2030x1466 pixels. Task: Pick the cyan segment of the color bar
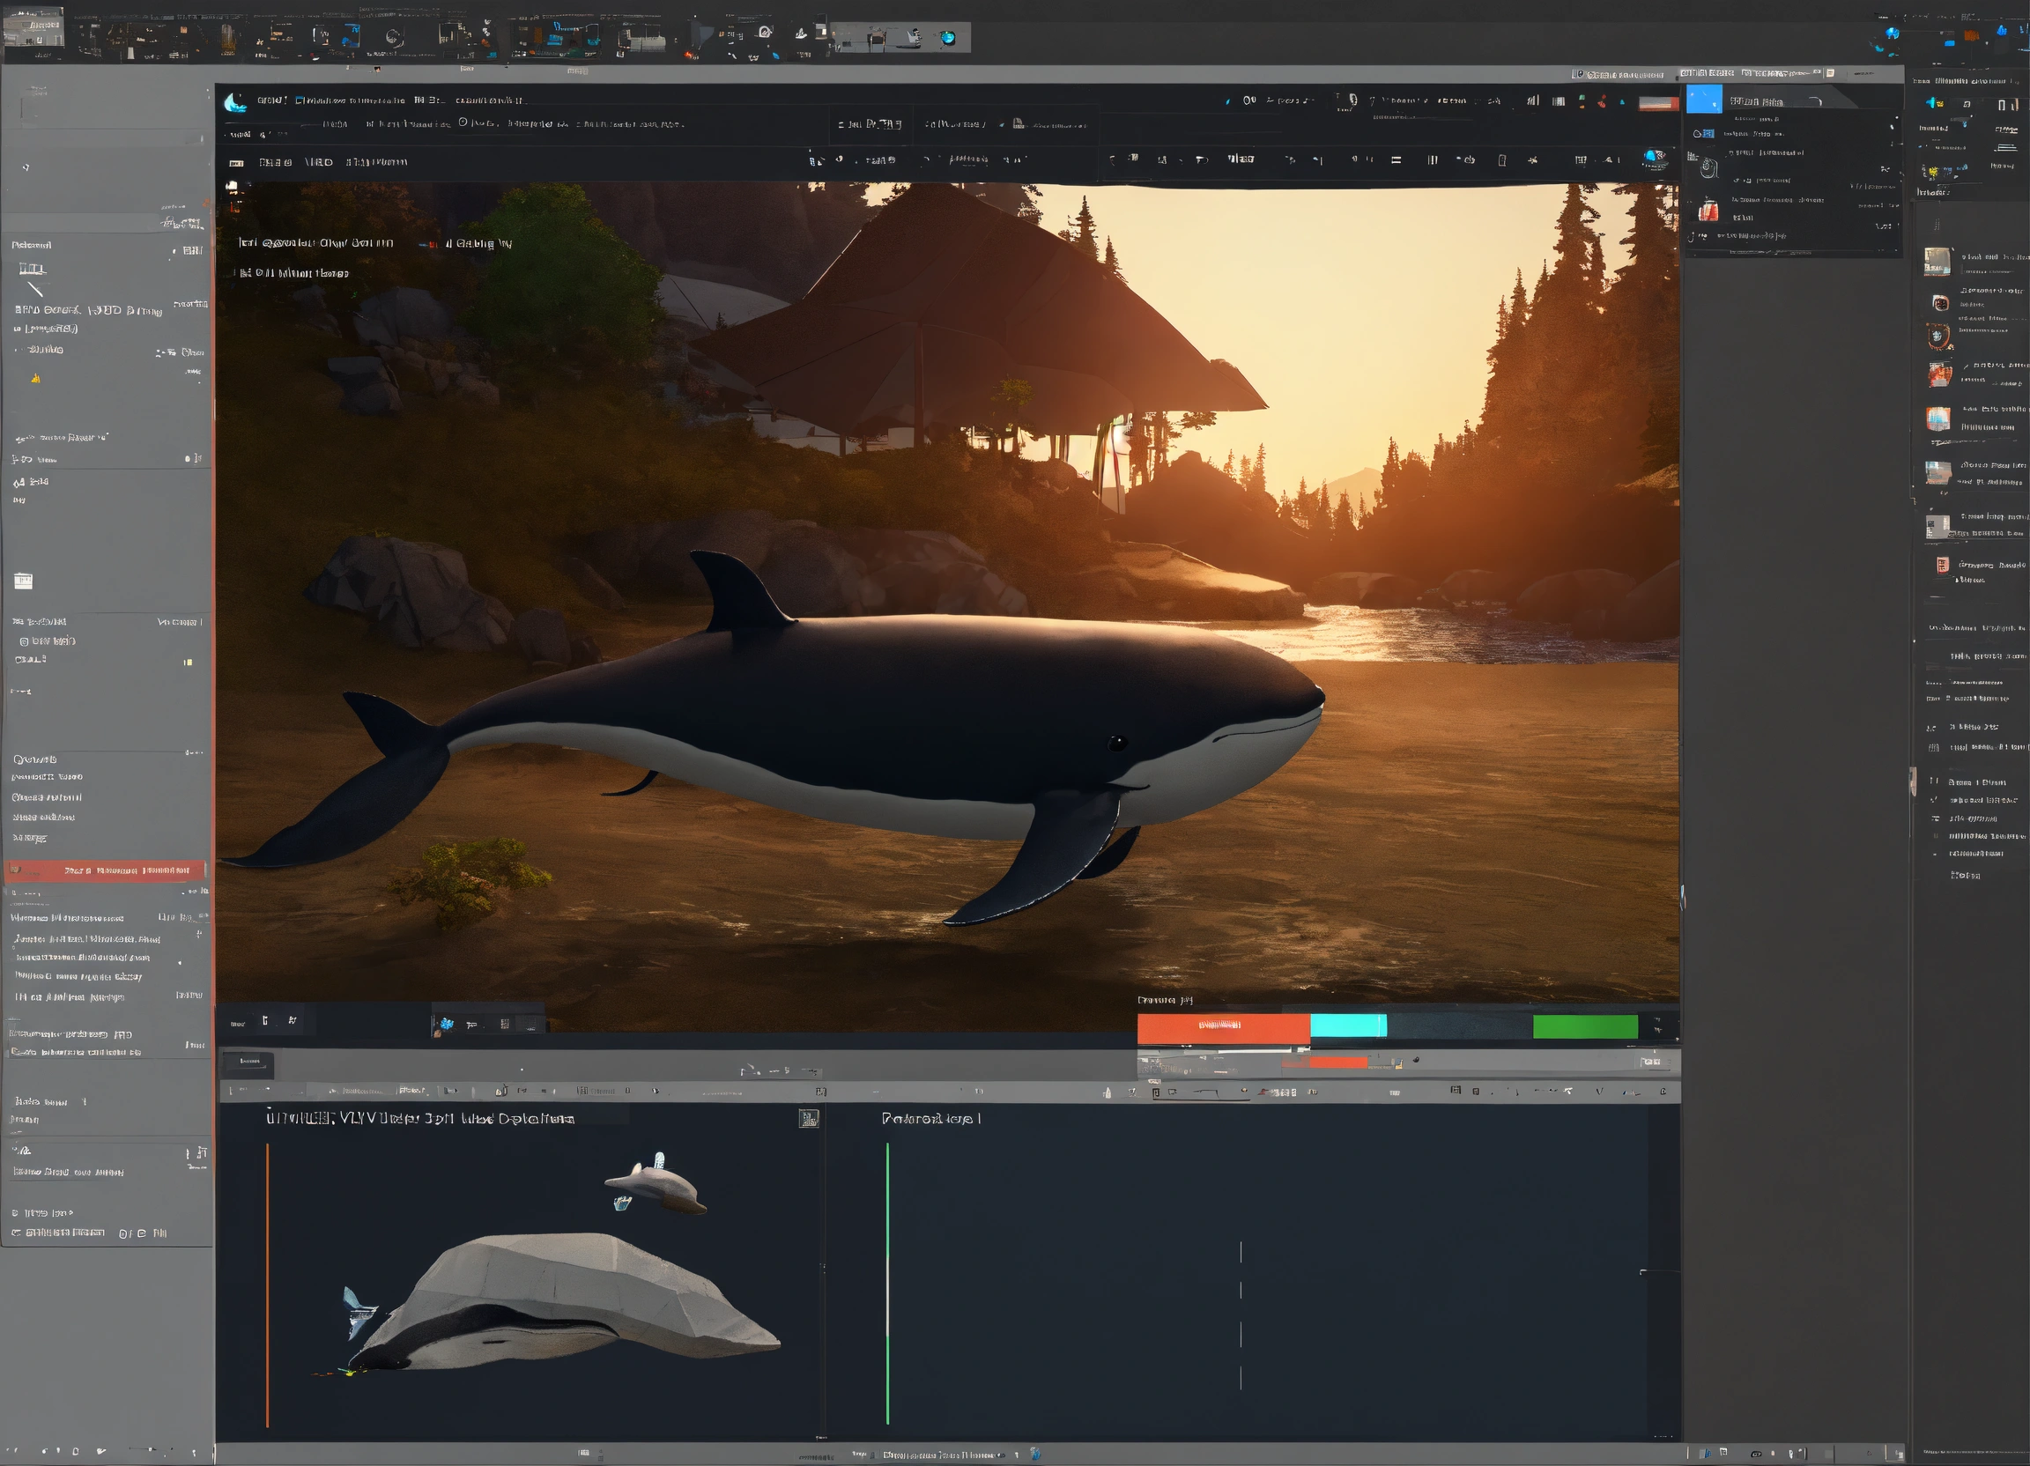click(1348, 1026)
